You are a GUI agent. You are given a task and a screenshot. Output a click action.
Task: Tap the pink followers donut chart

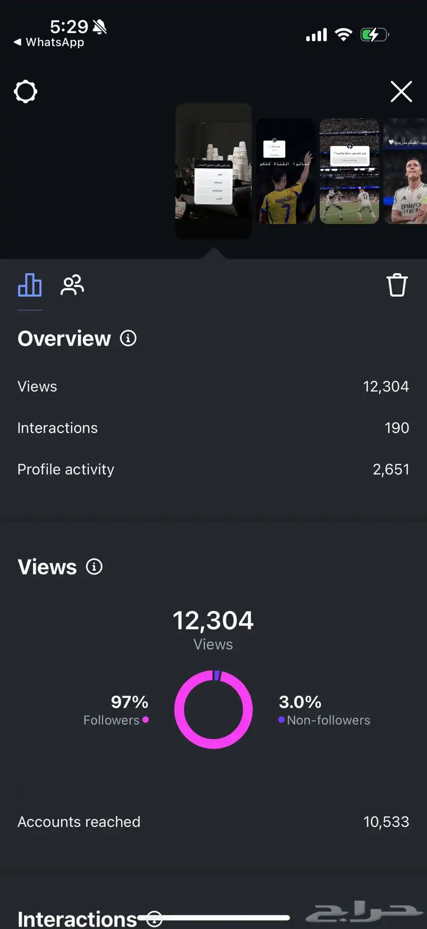(213, 710)
